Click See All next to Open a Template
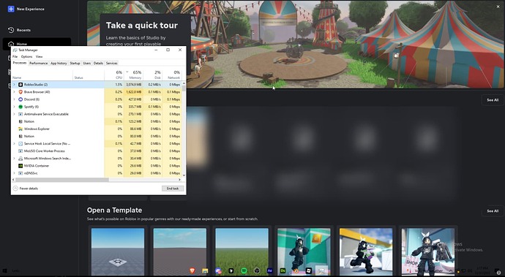Viewport: 505px width, 277px height. point(493,211)
